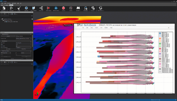The width and height of the screenshot is (177, 101).
Task: Open the Study Tree toolbar icon
Action: (x=11, y=8)
